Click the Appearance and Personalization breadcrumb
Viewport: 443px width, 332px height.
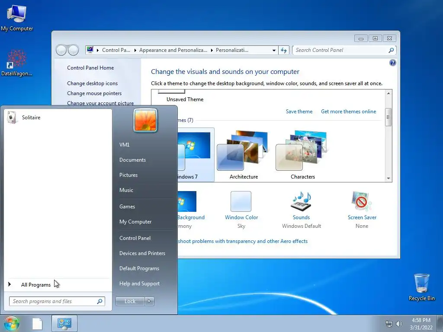click(173, 50)
